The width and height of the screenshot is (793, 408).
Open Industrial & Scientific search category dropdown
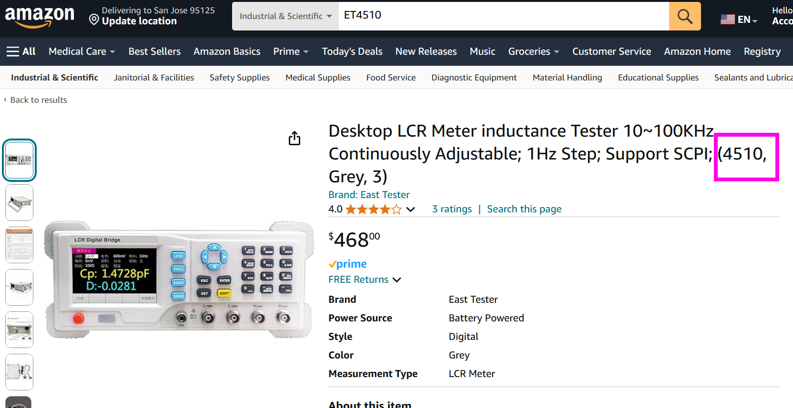coord(285,16)
